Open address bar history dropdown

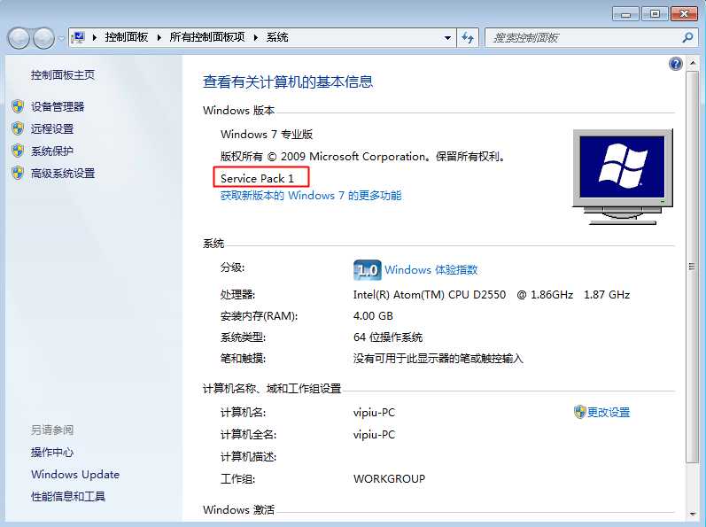click(x=447, y=38)
